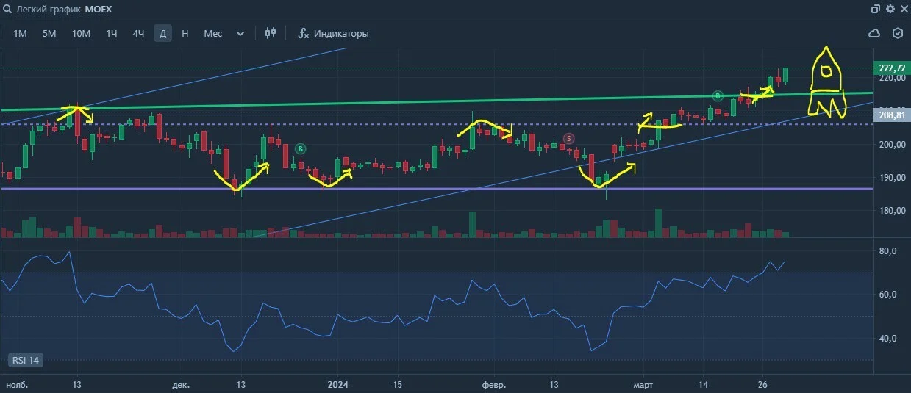Click the 208,81 crosshair price label
Image resolution: width=911 pixels, height=393 pixels.
click(890, 115)
